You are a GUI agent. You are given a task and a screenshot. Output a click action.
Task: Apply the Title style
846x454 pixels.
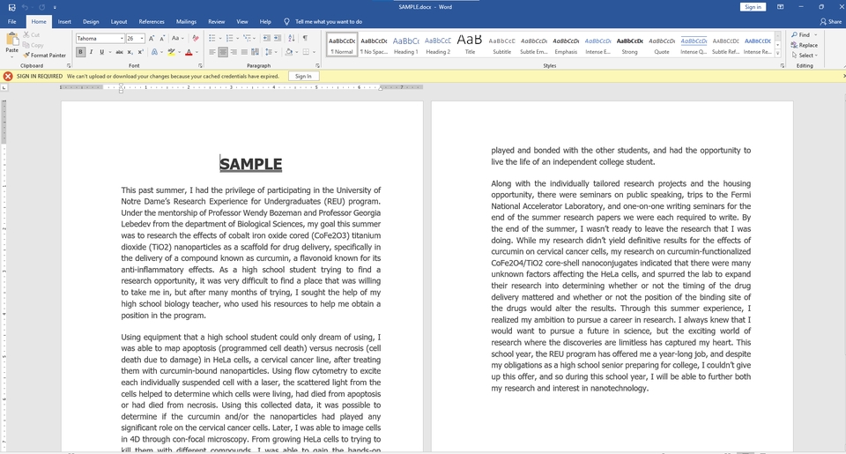470,45
